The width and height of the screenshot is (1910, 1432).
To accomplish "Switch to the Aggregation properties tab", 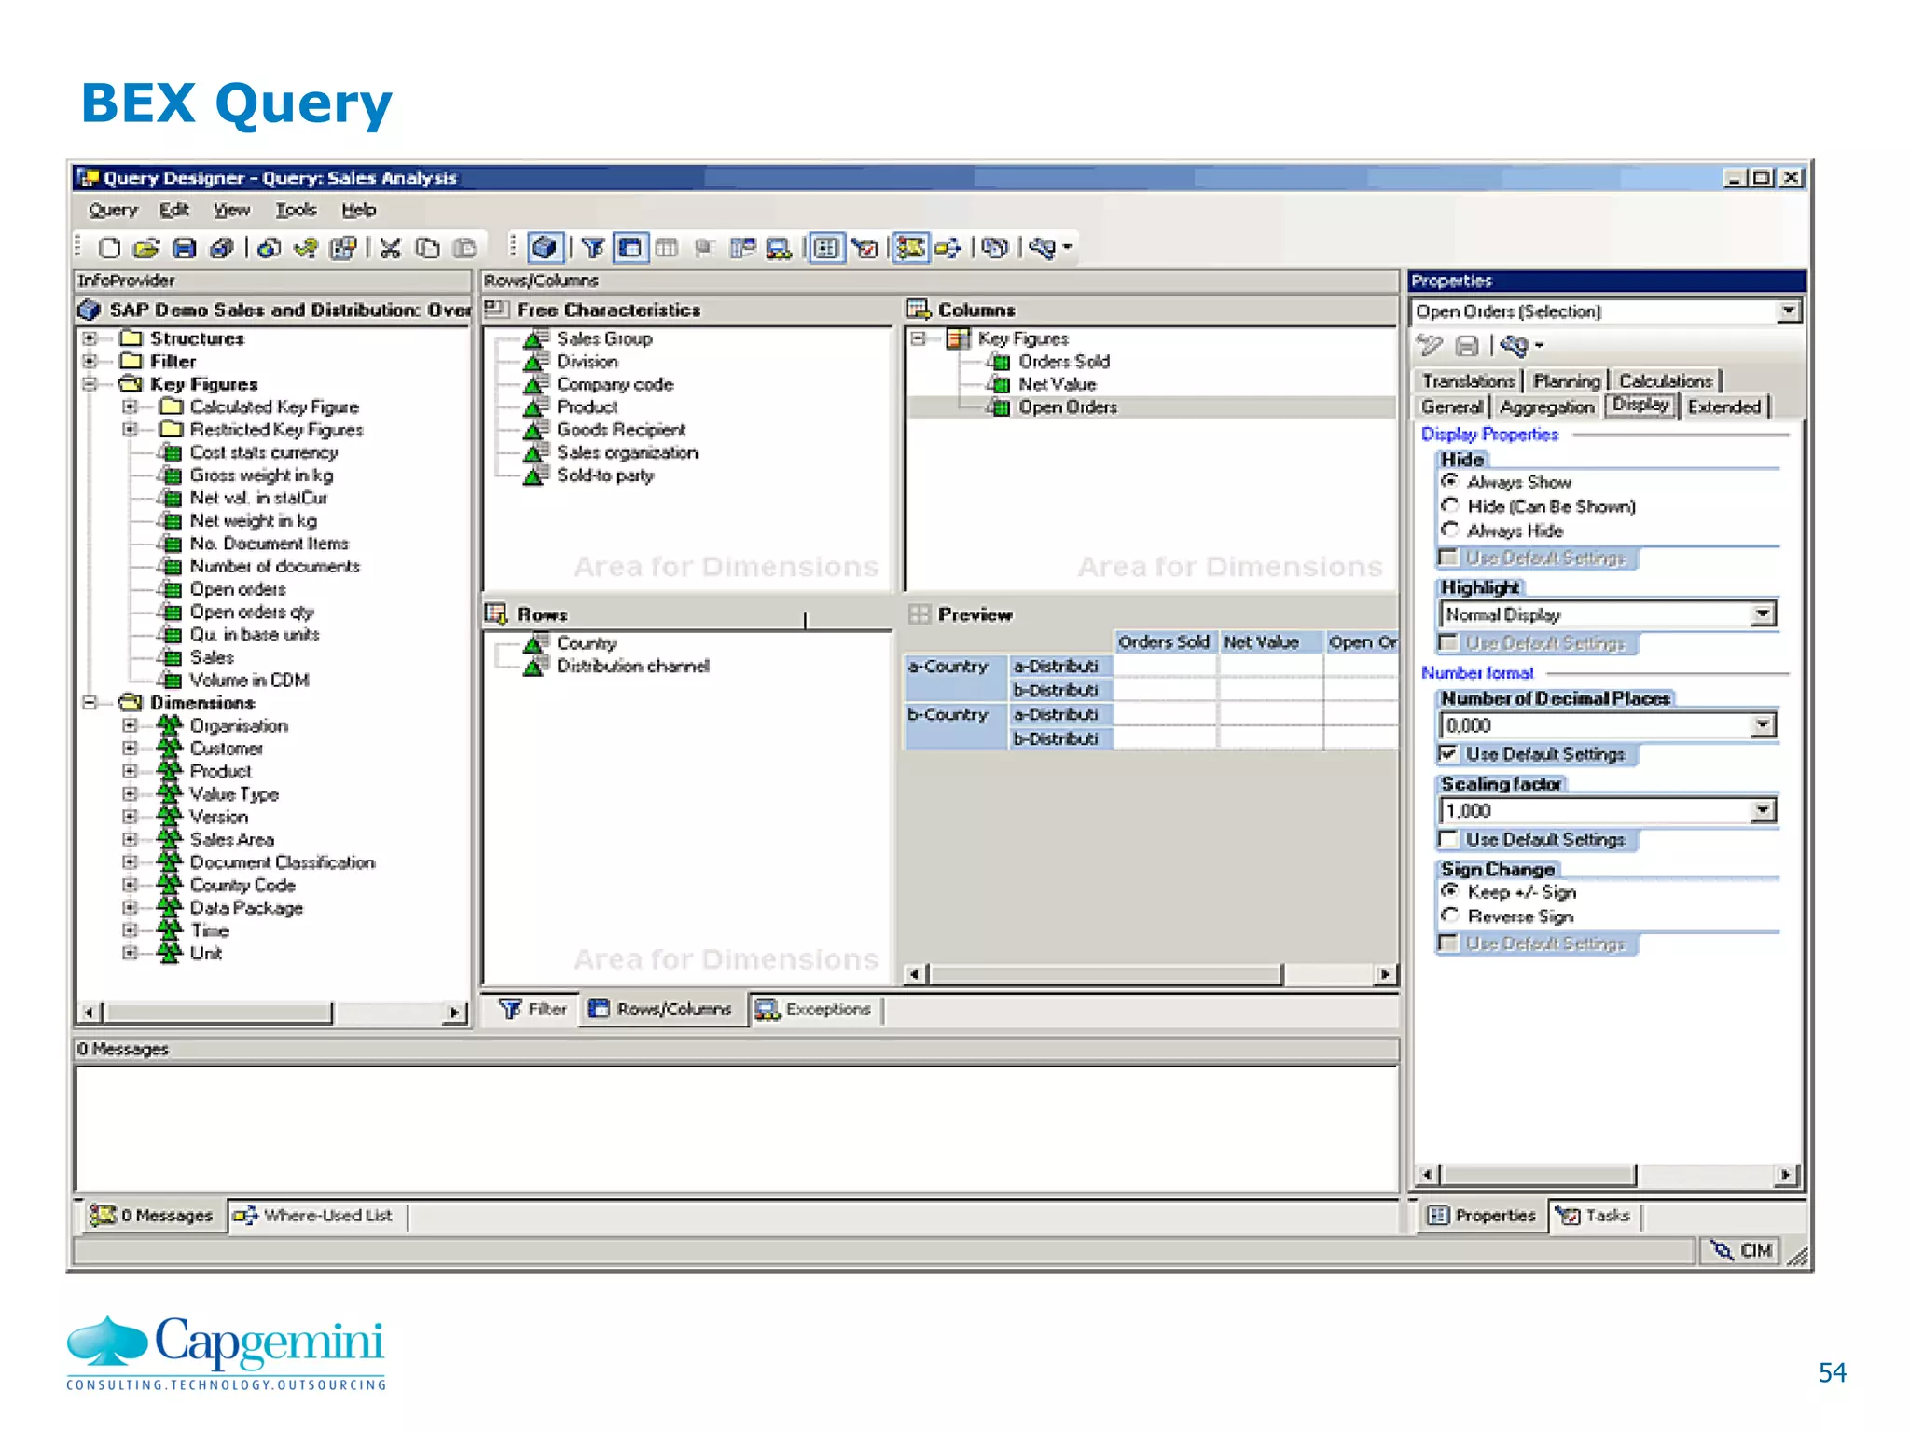I will (1547, 406).
